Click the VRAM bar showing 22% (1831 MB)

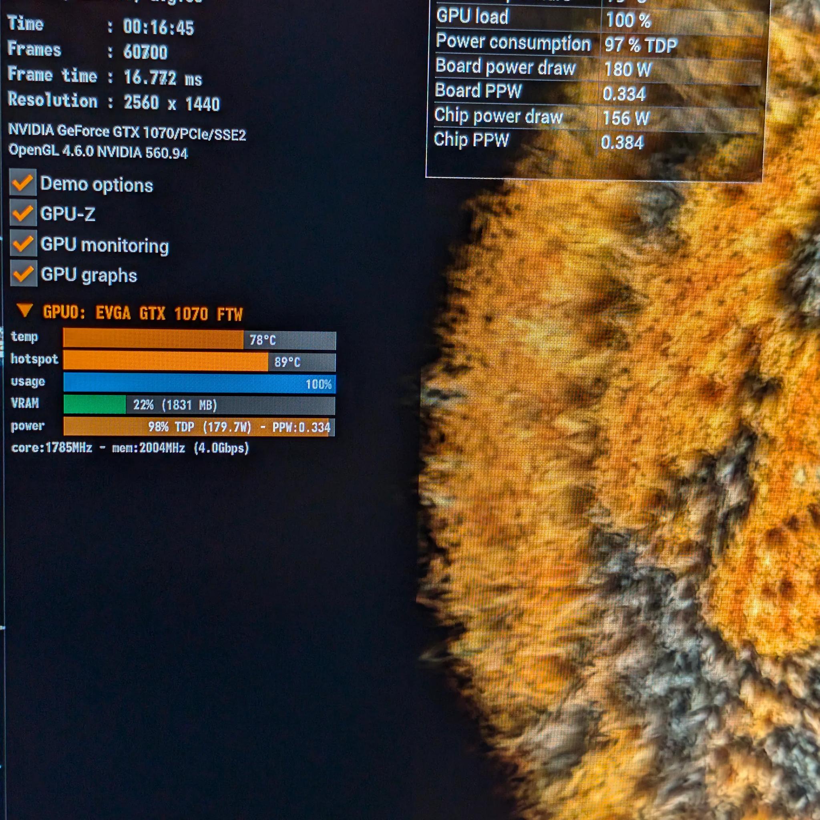click(x=199, y=405)
